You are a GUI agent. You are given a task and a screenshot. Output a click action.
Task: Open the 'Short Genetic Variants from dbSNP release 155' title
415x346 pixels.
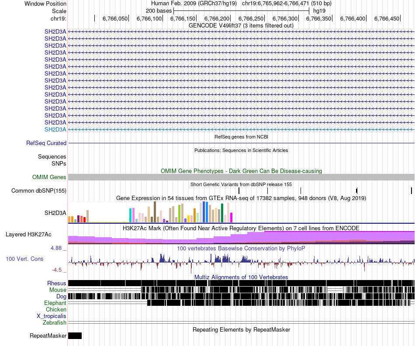pyautogui.click(x=241, y=184)
